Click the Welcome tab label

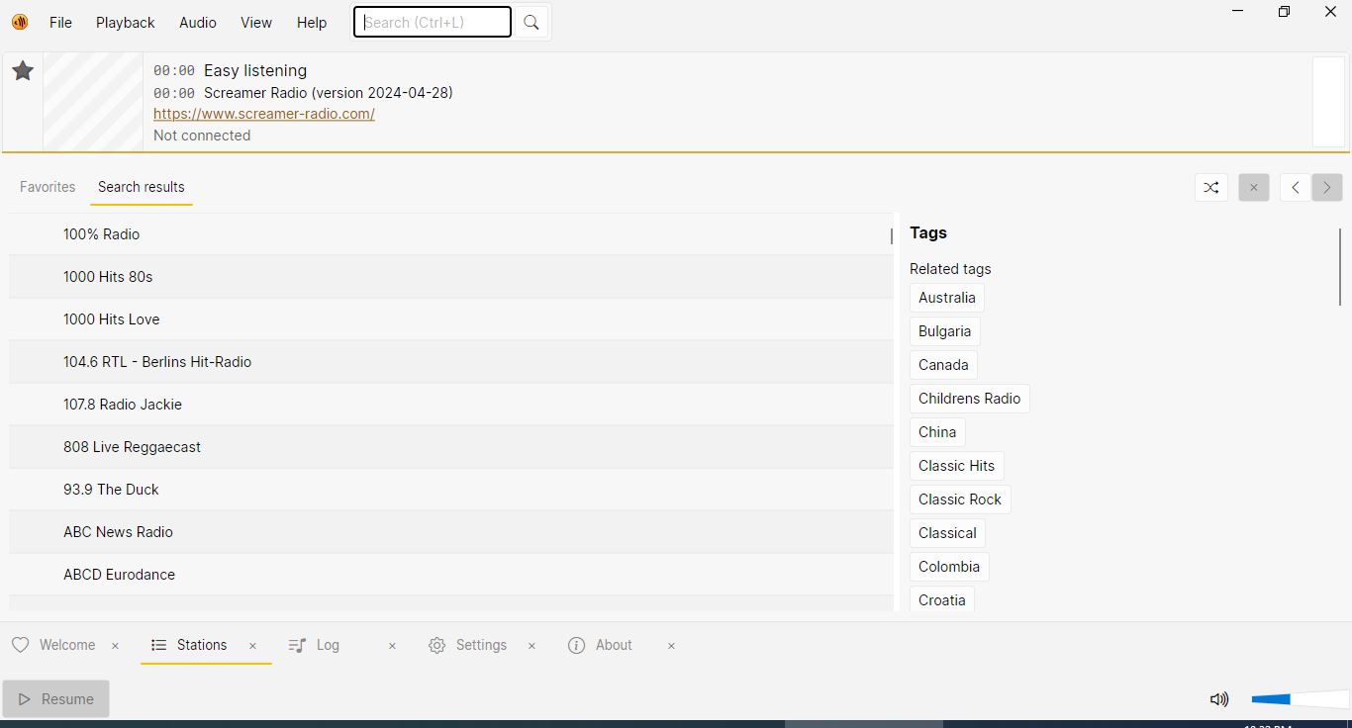pos(67,645)
